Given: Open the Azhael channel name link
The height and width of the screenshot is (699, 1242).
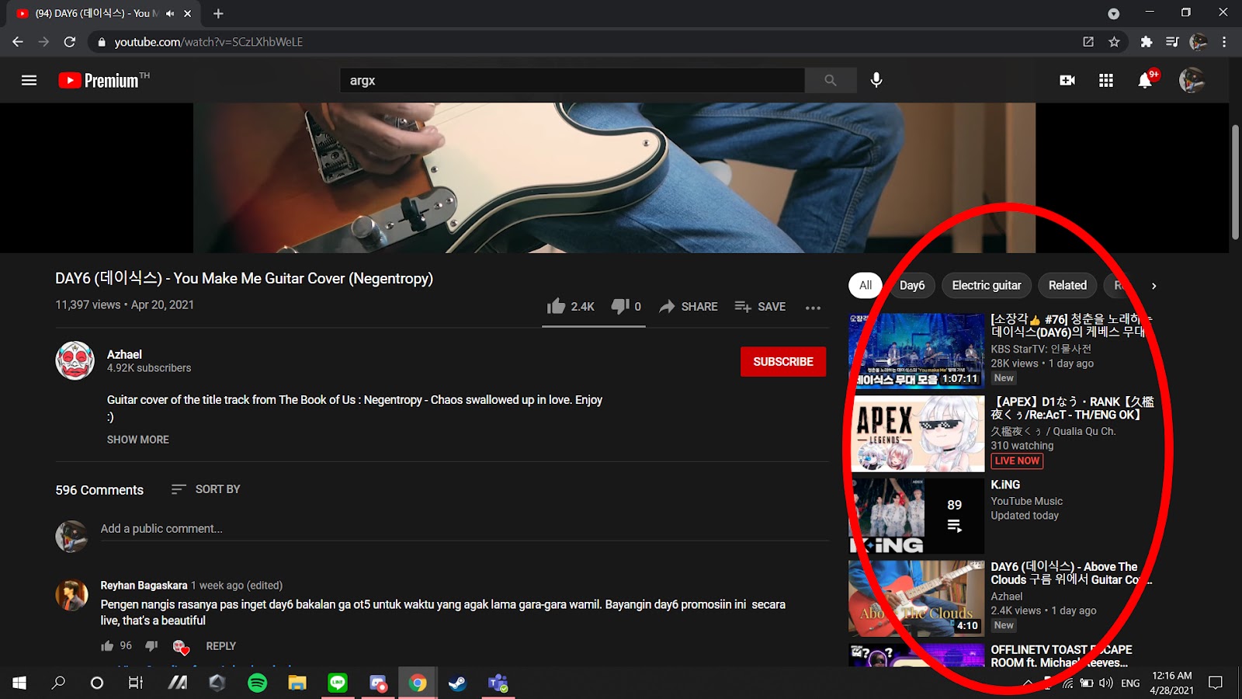Looking at the screenshot, I should click(124, 354).
